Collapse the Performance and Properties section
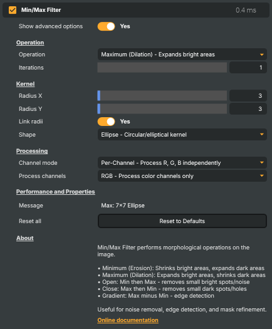Image resolution: width=272 pixels, height=329 pixels. [x=56, y=192]
